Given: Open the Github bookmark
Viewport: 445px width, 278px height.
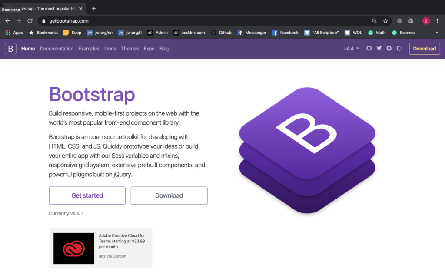Looking at the screenshot, I should pos(221,33).
